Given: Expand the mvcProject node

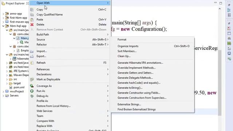Looking at the screenshot, I should coord(3,91).
